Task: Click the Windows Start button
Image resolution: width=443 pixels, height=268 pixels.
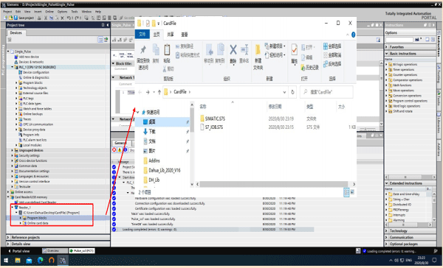Action: [6, 261]
